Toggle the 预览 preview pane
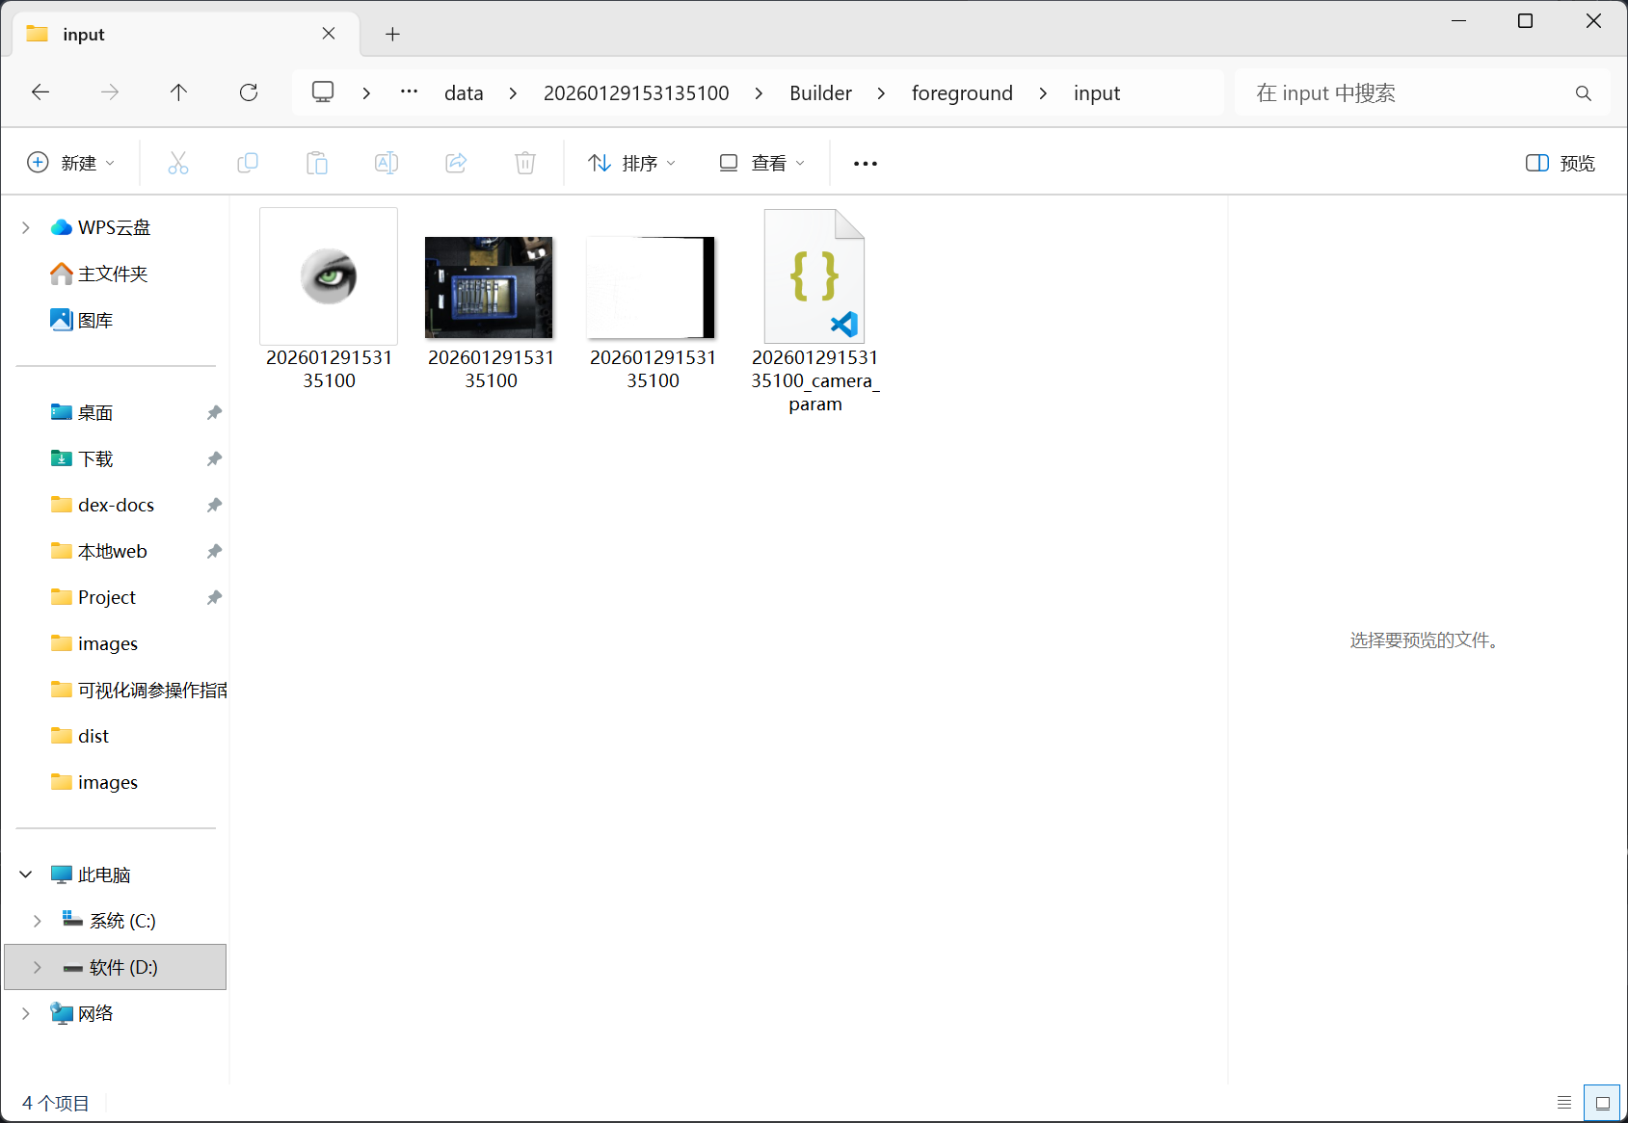This screenshot has height=1123, width=1628. [x=1561, y=163]
